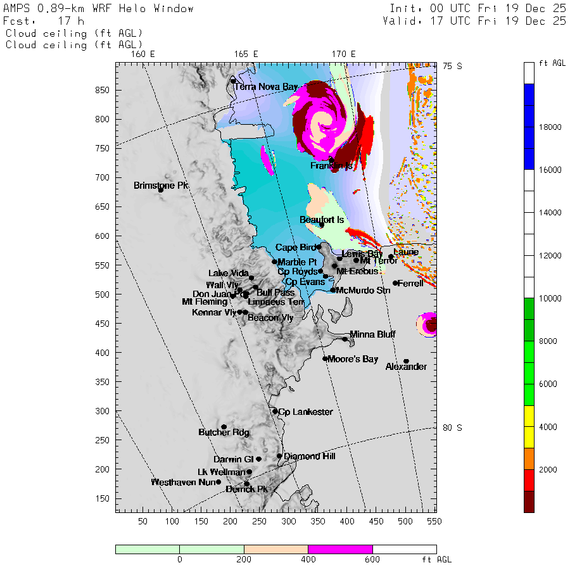
Task: Click the "Franklin Is" label
Action: 331,166
